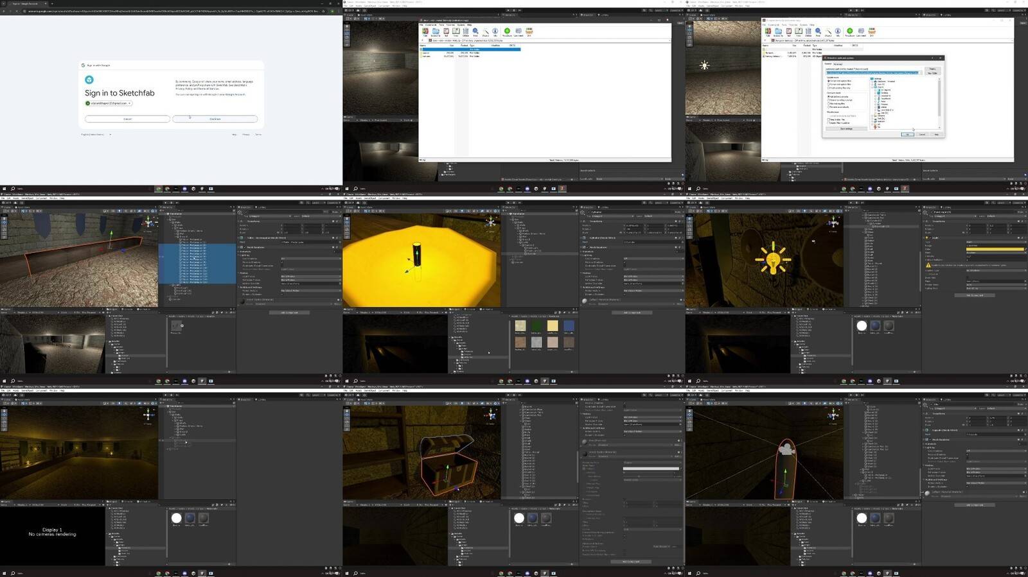The width and height of the screenshot is (1028, 577).
Task: Select 'Extract and replace files' radio button
Action: (829, 81)
